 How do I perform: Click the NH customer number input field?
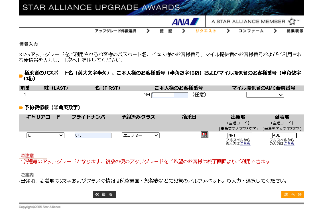[x=170, y=95]
